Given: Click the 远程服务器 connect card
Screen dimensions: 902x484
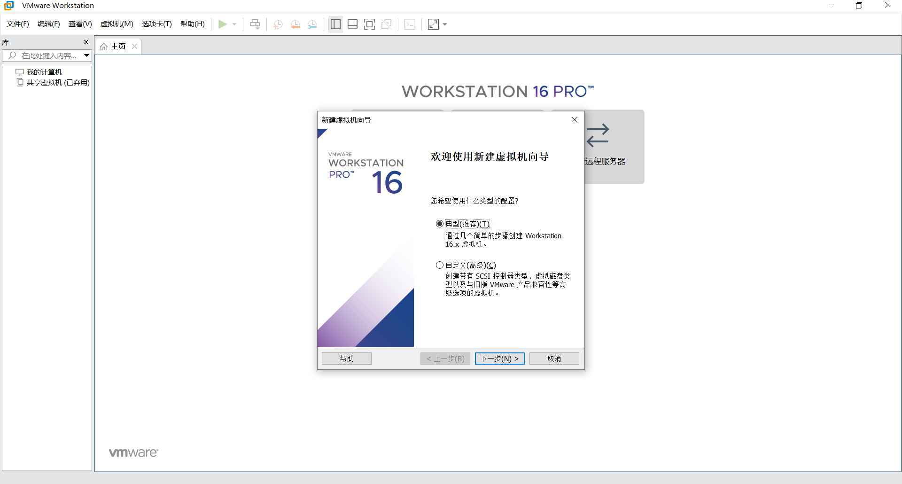Looking at the screenshot, I should click(x=614, y=147).
